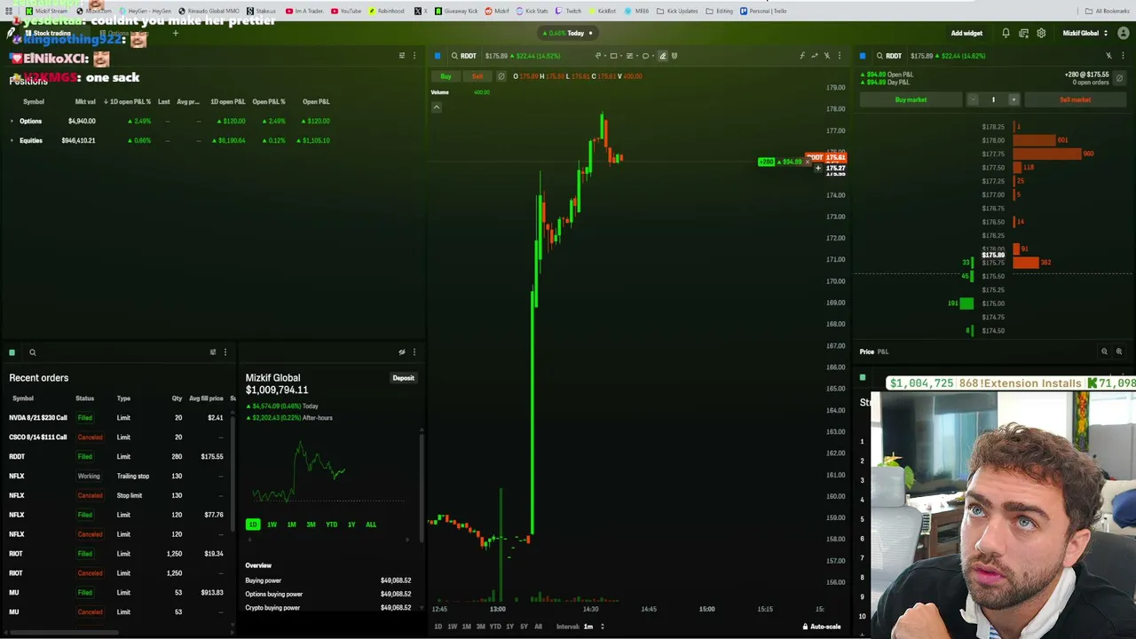The height and width of the screenshot is (639, 1136).
Task: Switch to the Stock trading tab
Action: pyautogui.click(x=47, y=33)
